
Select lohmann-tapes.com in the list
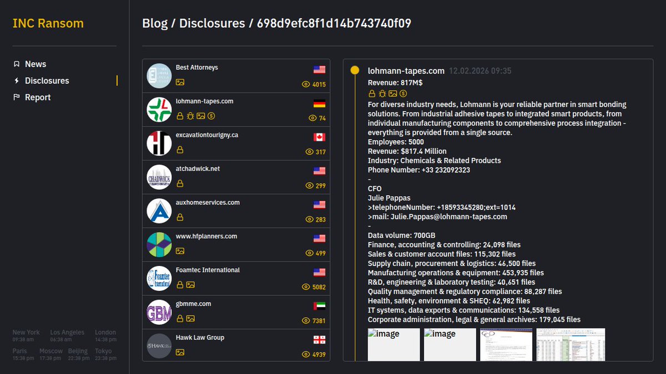(236, 110)
